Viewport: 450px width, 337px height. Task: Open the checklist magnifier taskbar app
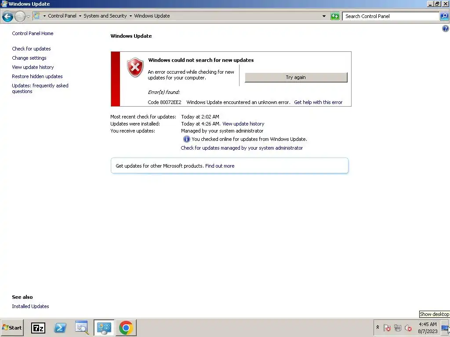(x=82, y=327)
